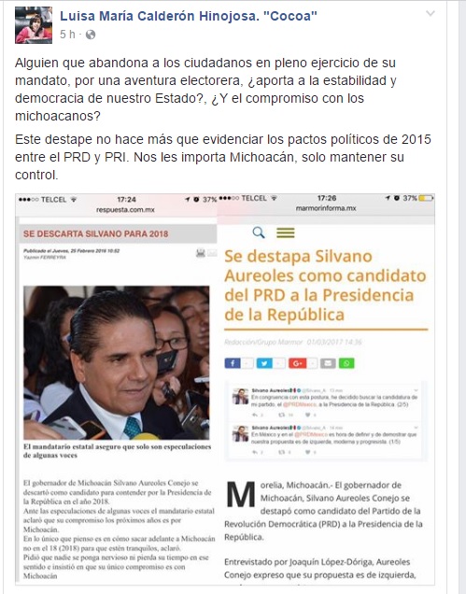Select the SE DESCARTA SILVANO PARA 2018 header

point(118,233)
